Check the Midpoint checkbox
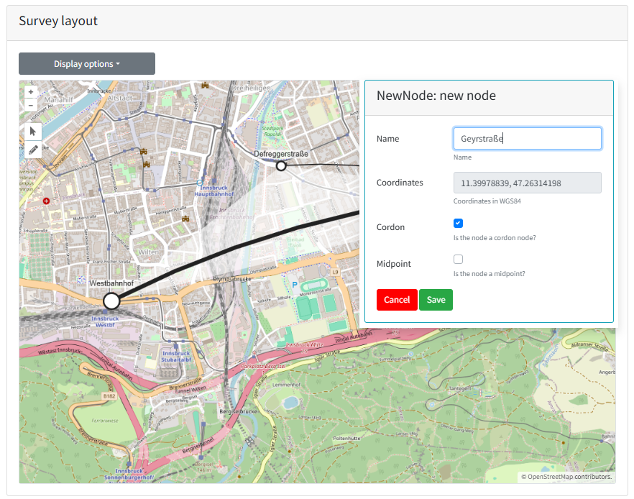 click(458, 259)
